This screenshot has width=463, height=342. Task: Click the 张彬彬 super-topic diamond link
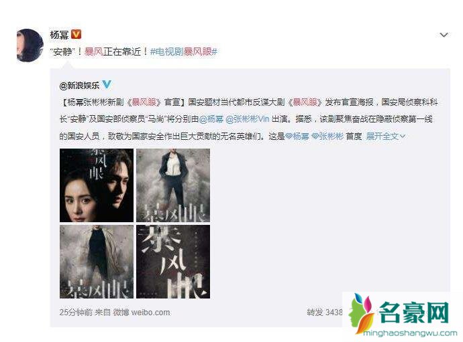[327, 136]
